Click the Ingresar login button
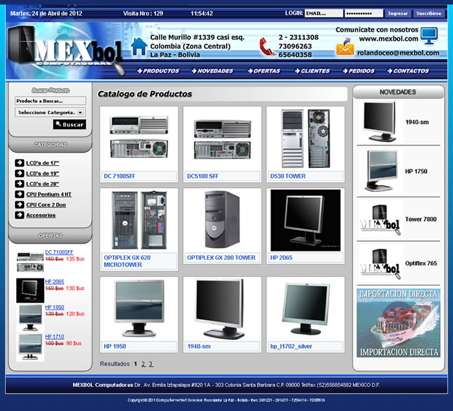Viewport: 453px width, 411px height. 398,14
